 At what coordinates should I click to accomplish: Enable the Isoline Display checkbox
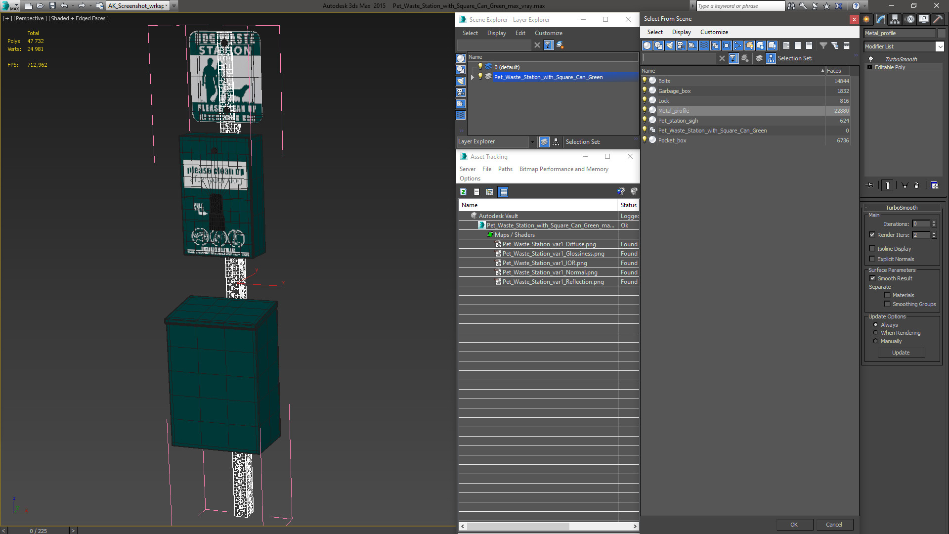872,249
